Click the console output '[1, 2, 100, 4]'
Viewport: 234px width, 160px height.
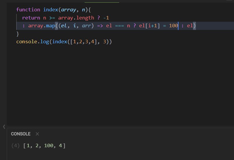(x=44, y=145)
